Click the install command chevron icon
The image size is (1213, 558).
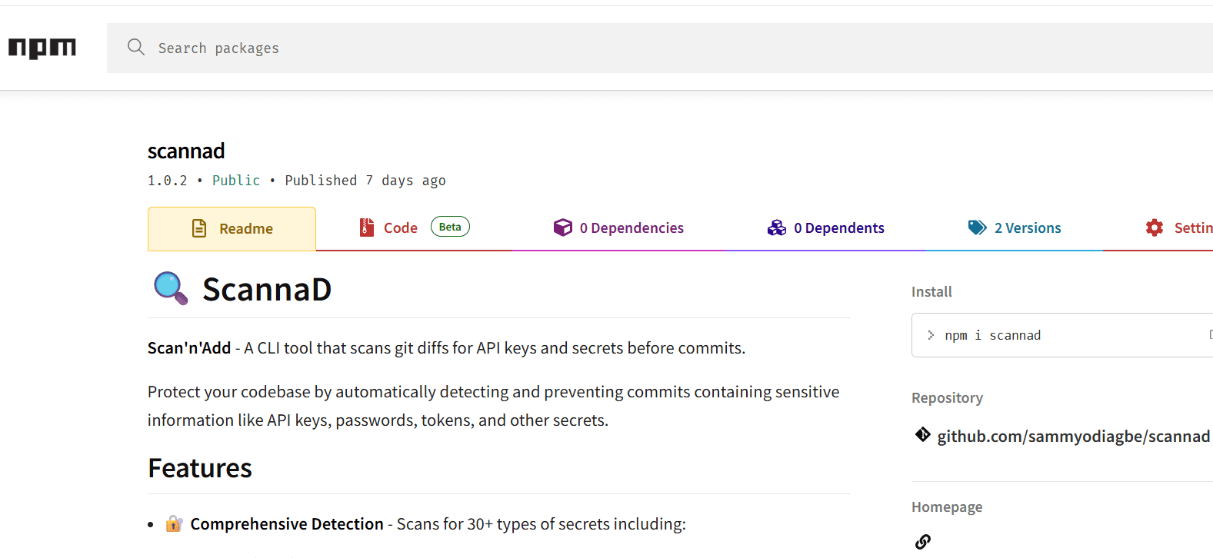[x=931, y=335]
